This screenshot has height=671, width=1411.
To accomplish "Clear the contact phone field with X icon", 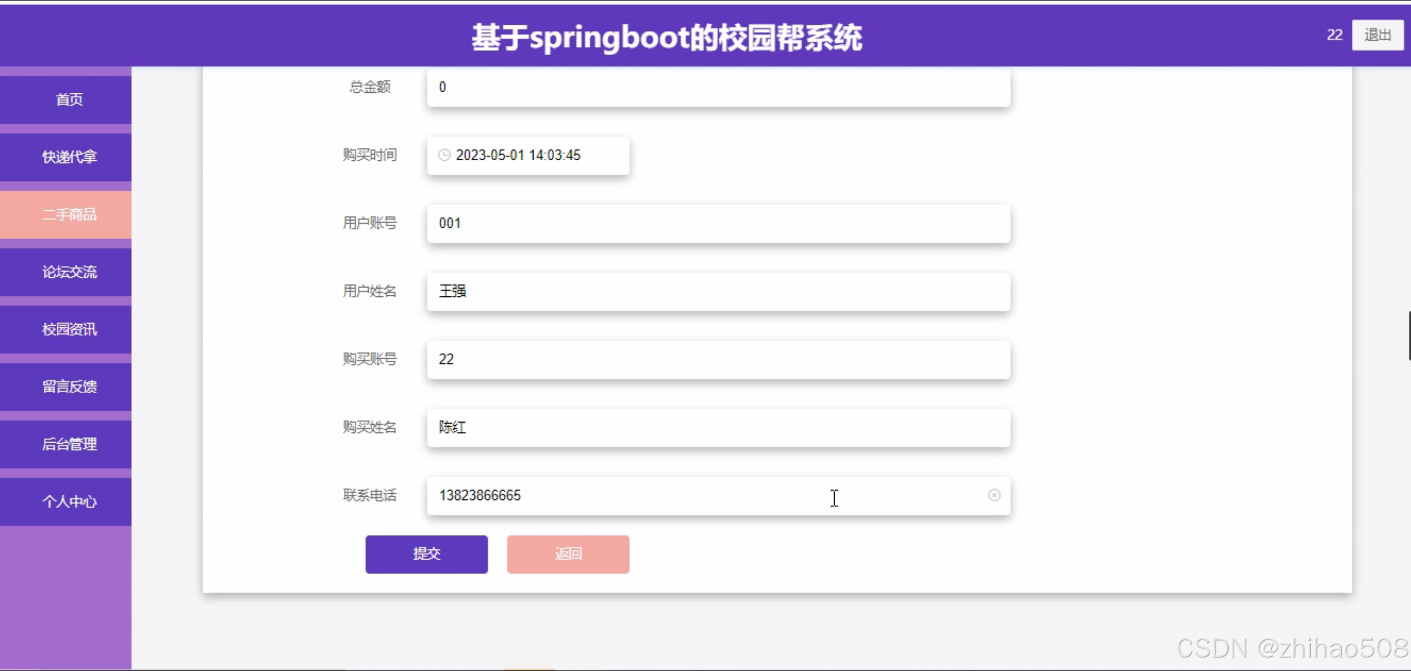I will click(994, 495).
